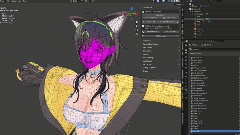Switch perspective/orthographic view grid icon
Screen dimensions: 240x135
[x=137, y=34]
